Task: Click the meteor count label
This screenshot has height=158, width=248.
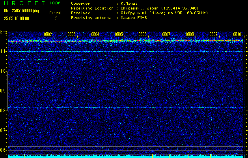Action: coord(55,13)
